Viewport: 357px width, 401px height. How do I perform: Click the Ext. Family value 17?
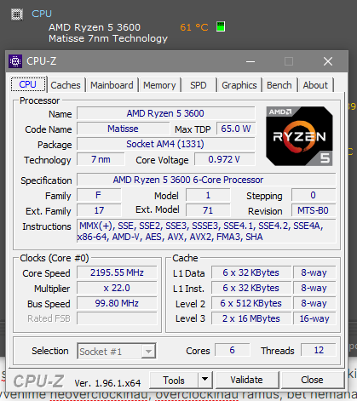99,210
